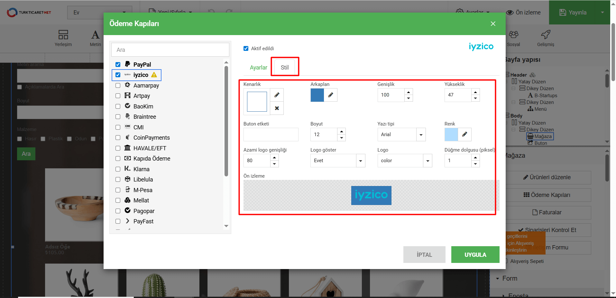Click the Kenarlık pencil edit icon
Image resolution: width=616 pixels, height=298 pixels.
(277, 95)
